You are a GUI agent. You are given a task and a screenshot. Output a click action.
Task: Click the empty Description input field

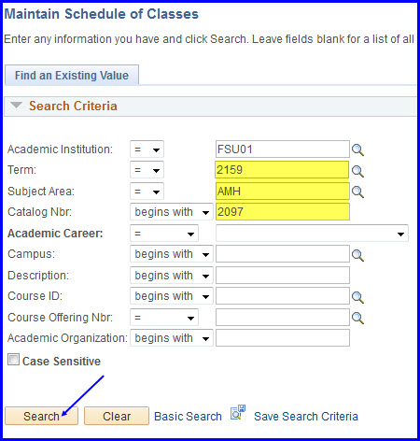pyautogui.click(x=283, y=276)
